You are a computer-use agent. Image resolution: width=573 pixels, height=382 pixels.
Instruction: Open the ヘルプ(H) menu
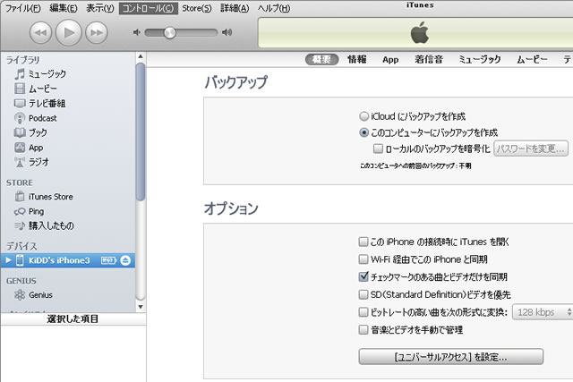[x=274, y=8]
